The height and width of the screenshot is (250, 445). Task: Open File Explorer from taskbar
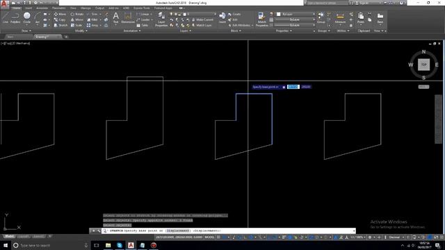[x=108, y=245]
